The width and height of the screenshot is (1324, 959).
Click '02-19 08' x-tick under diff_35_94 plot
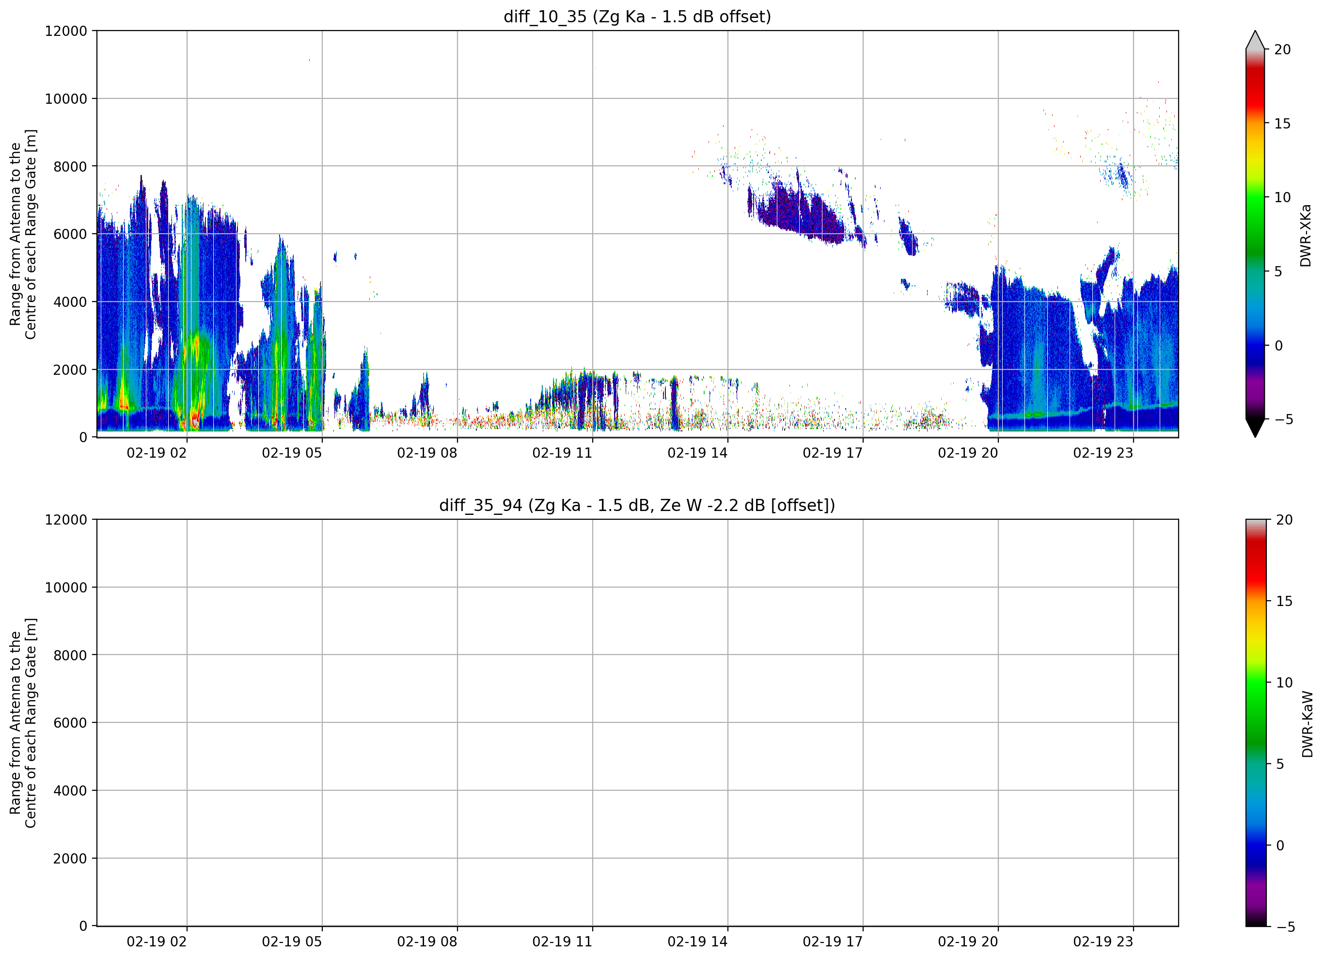click(427, 942)
